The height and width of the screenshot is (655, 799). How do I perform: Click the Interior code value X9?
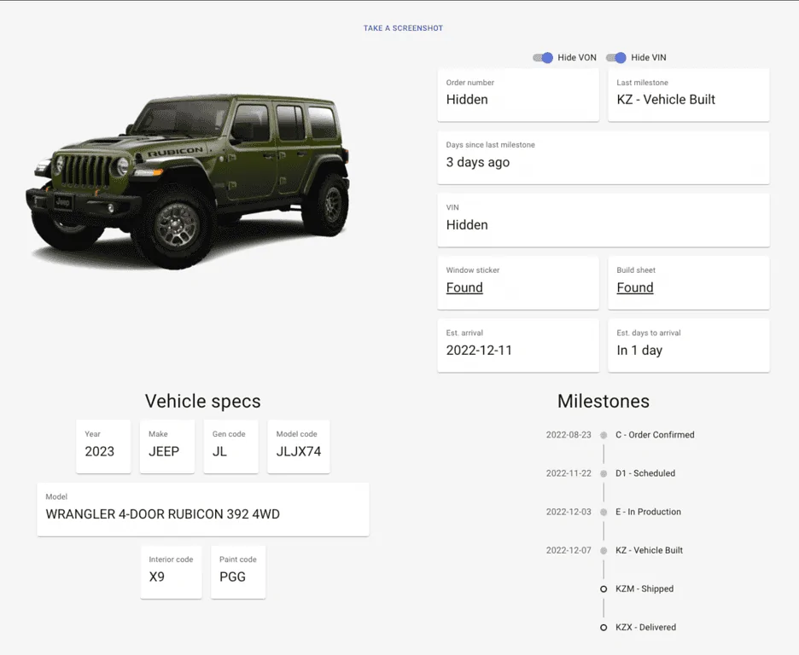[x=156, y=577]
